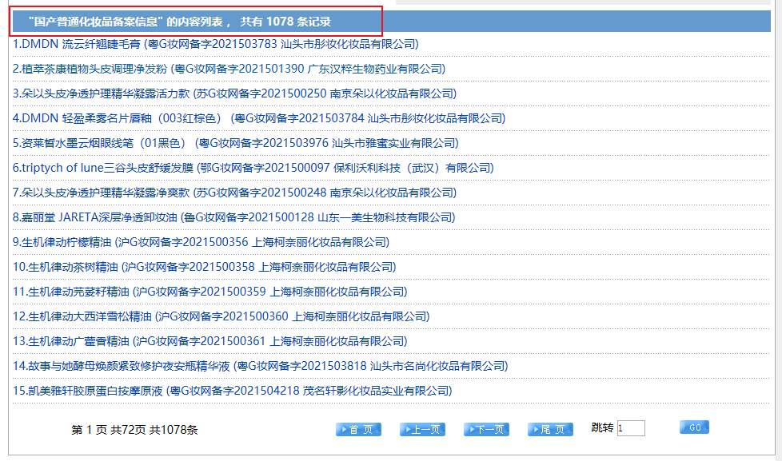This screenshot has height=461, width=782.
Task: Open 故事与她酵母焕颜紧致修护夜安瓶精华液 record
Action: click(260, 366)
